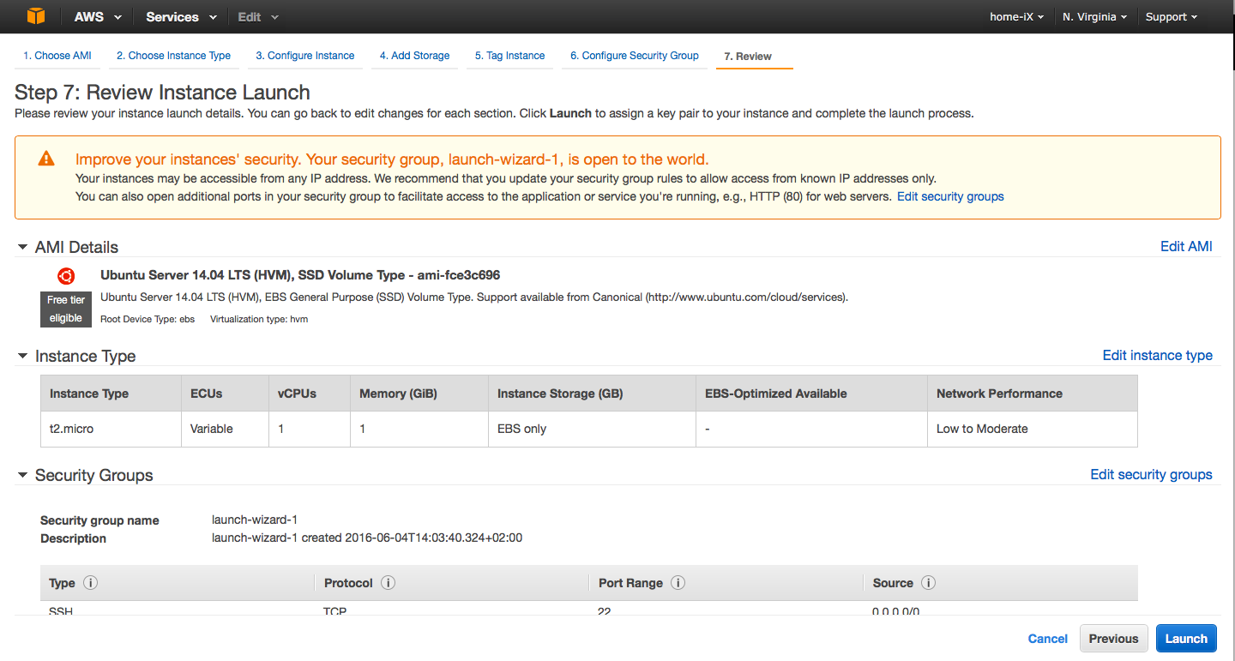This screenshot has width=1235, height=661.
Task: Click the Instance Type column header
Action: coord(111,394)
